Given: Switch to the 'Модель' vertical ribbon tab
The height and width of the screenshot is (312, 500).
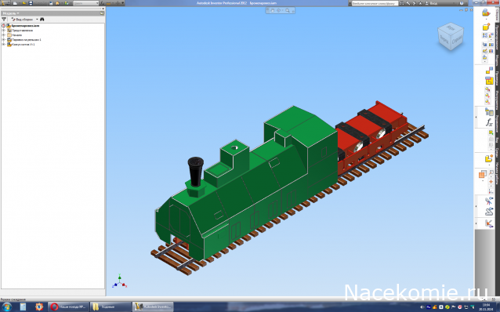Looking at the screenshot, I should click(x=497, y=60).
